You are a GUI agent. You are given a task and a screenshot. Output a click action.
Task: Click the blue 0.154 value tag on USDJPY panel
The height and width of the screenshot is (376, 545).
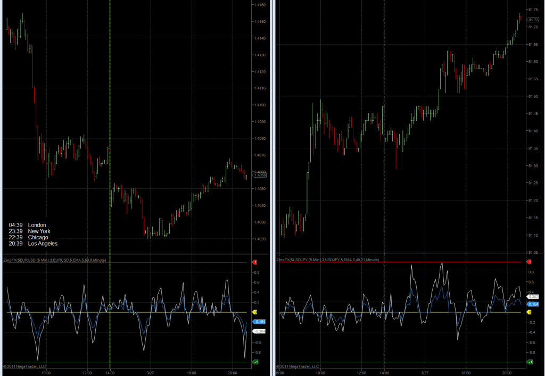pyautogui.click(x=533, y=304)
